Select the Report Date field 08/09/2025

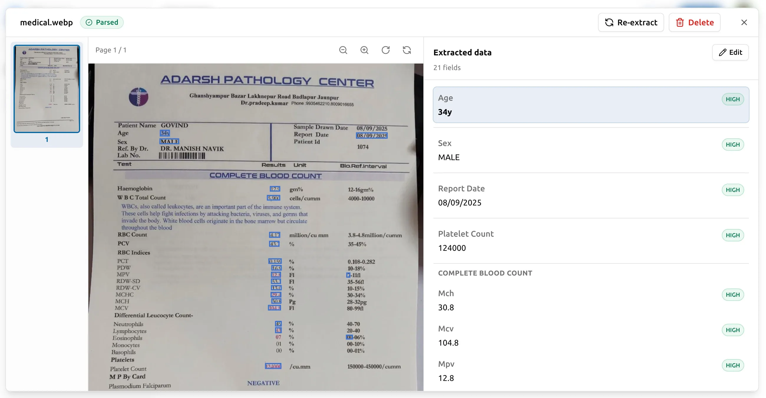pos(591,195)
